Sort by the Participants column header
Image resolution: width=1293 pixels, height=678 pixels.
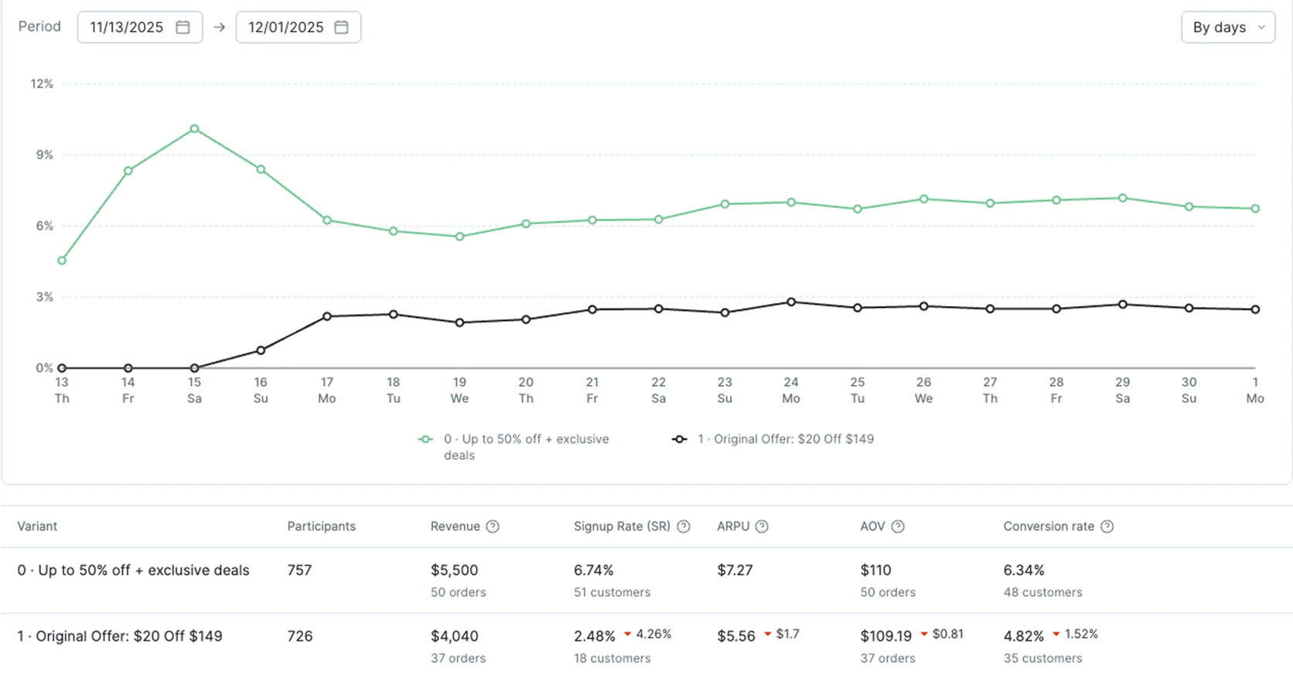[x=321, y=526]
